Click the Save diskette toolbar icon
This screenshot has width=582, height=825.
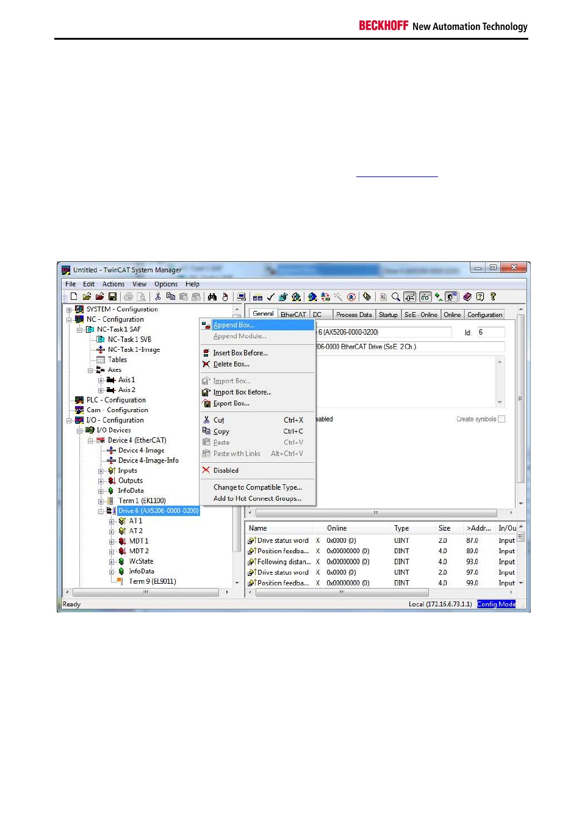coord(112,297)
